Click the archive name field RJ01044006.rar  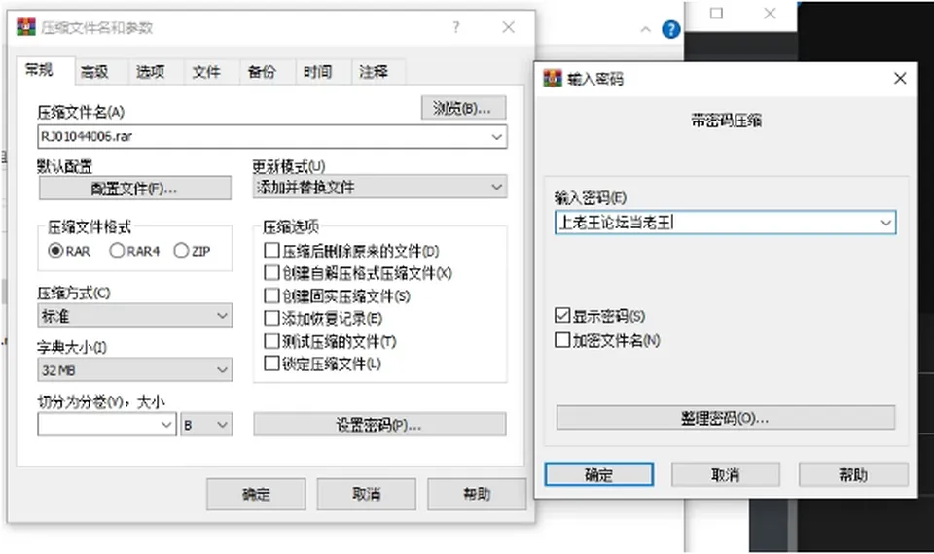click(x=272, y=137)
